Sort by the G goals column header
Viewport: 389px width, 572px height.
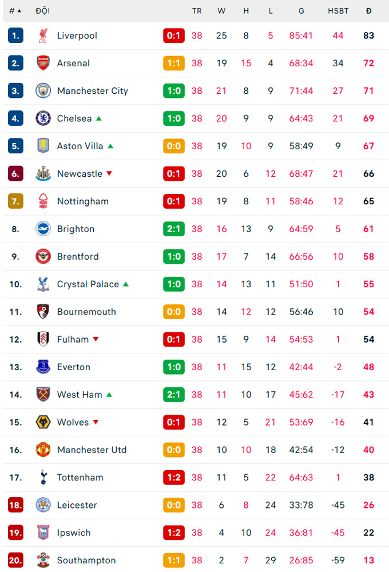tap(301, 11)
